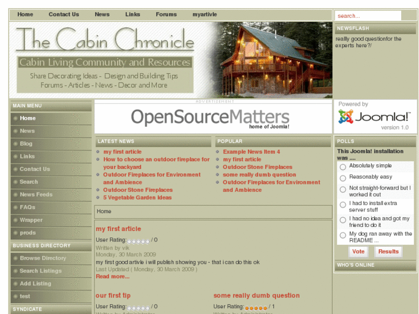Open the test item in Business Directory

point(51,296)
